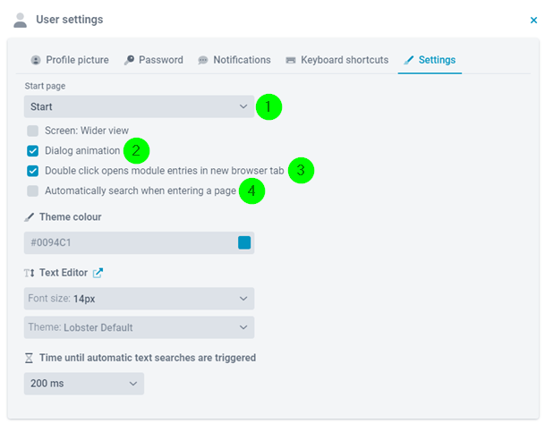Enable the Screen: Wider view checkbox

tap(33, 131)
